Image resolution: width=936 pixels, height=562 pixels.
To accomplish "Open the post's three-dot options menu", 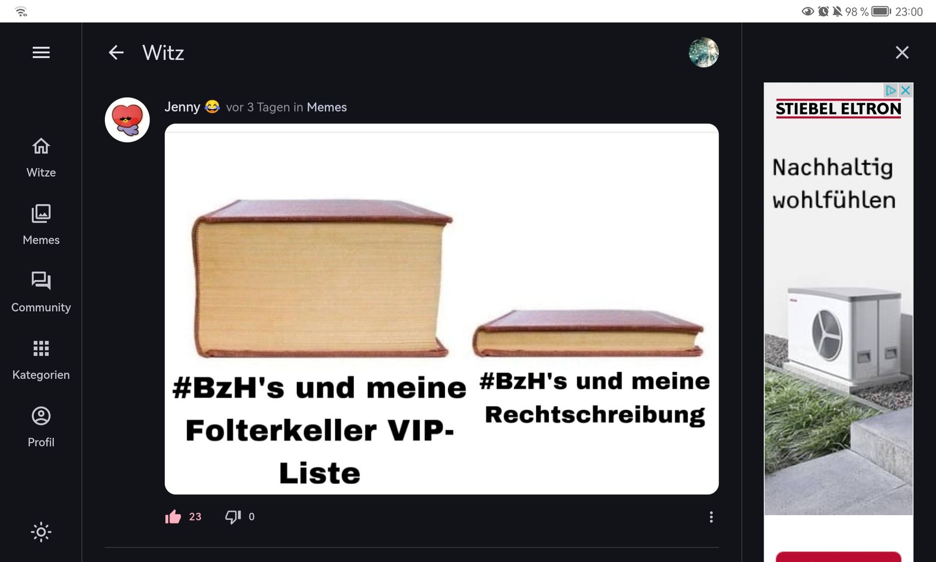I will tap(711, 517).
